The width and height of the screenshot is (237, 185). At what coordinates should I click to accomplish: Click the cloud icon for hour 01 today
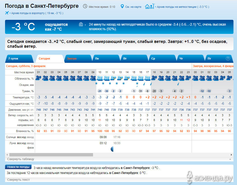(x=38, y=78)
